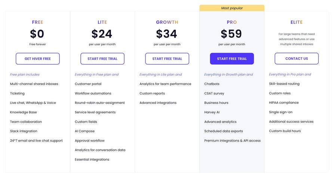Click the Workflow automations feature

93,93
